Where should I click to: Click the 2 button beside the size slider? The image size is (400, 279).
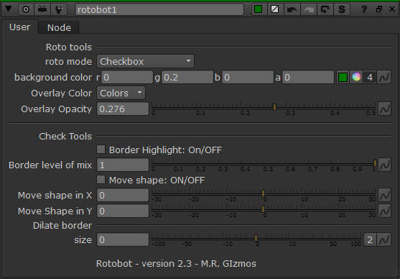coord(370,239)
